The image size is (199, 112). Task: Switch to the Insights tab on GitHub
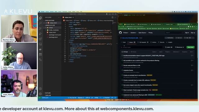[x=169, y=42]
